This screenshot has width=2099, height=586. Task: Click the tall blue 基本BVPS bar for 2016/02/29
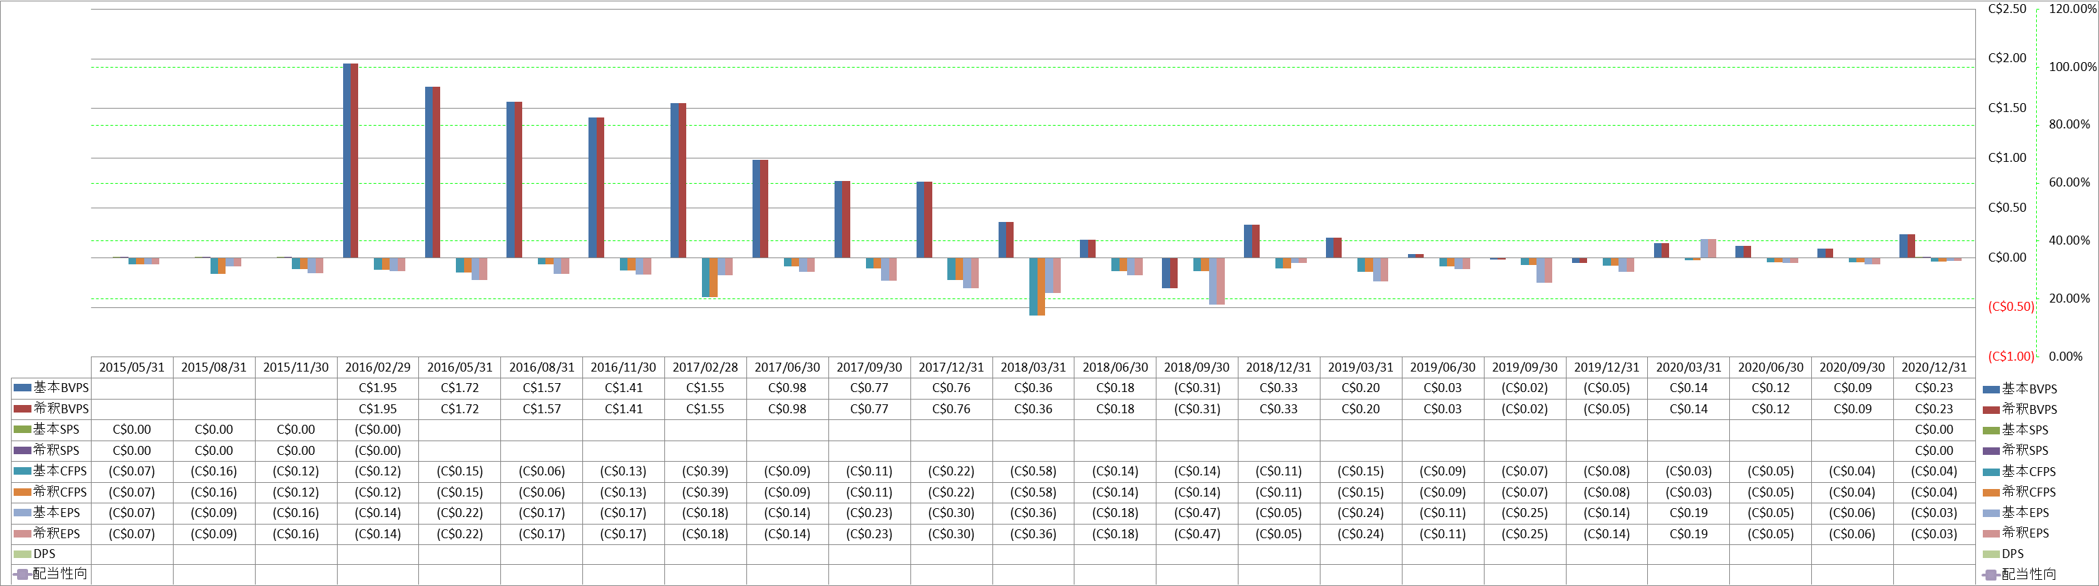(x=347, y=161)
